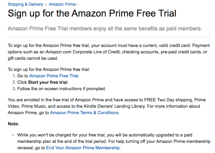Open the Amazon Prime Free Trial link
This screenshot has width=215, height=153.
click(x=53, y=76)
